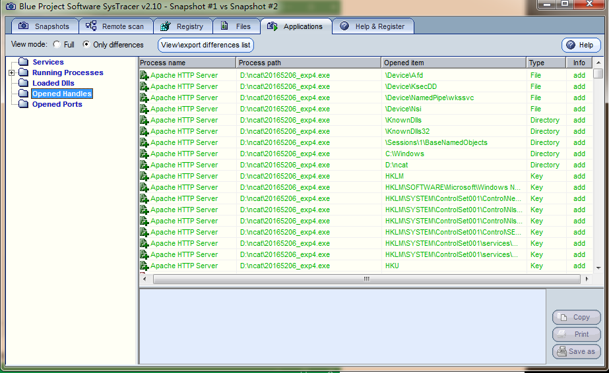Click the question mark icon on Help & Register tab
This screenshot has height=373, width=609.
[344, 26]
